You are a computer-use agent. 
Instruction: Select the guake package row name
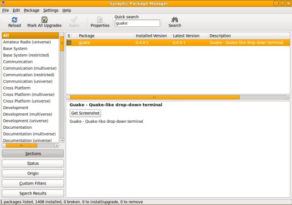pyautogui.click(x=84, y=42)
